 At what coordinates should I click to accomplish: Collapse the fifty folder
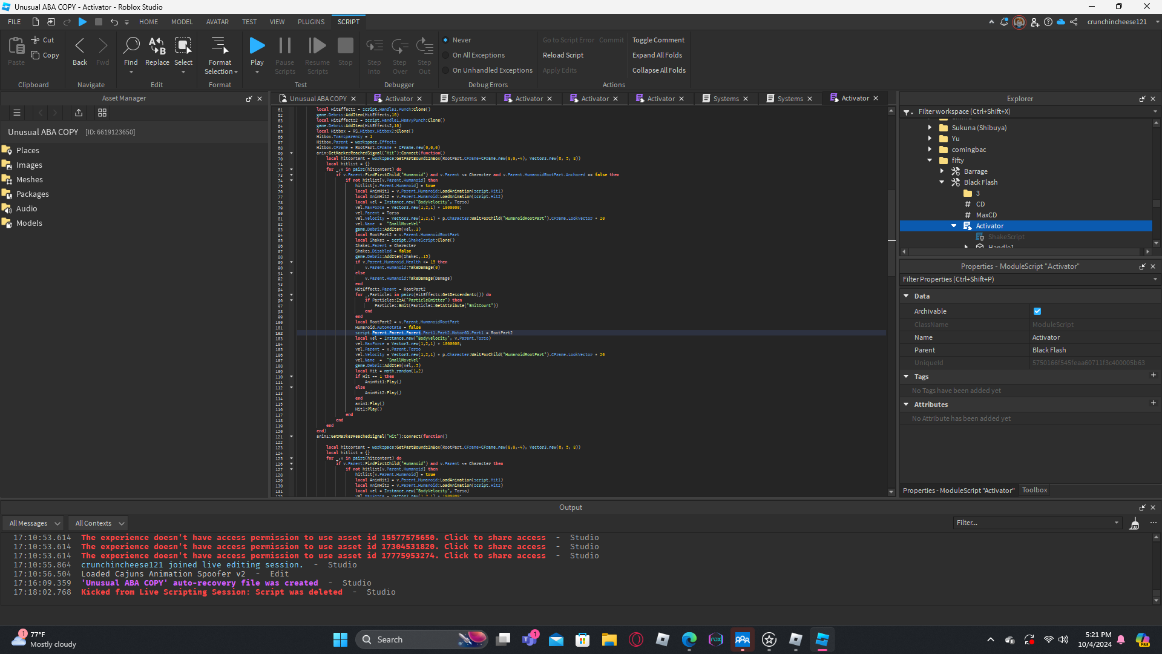click(930, 160)
